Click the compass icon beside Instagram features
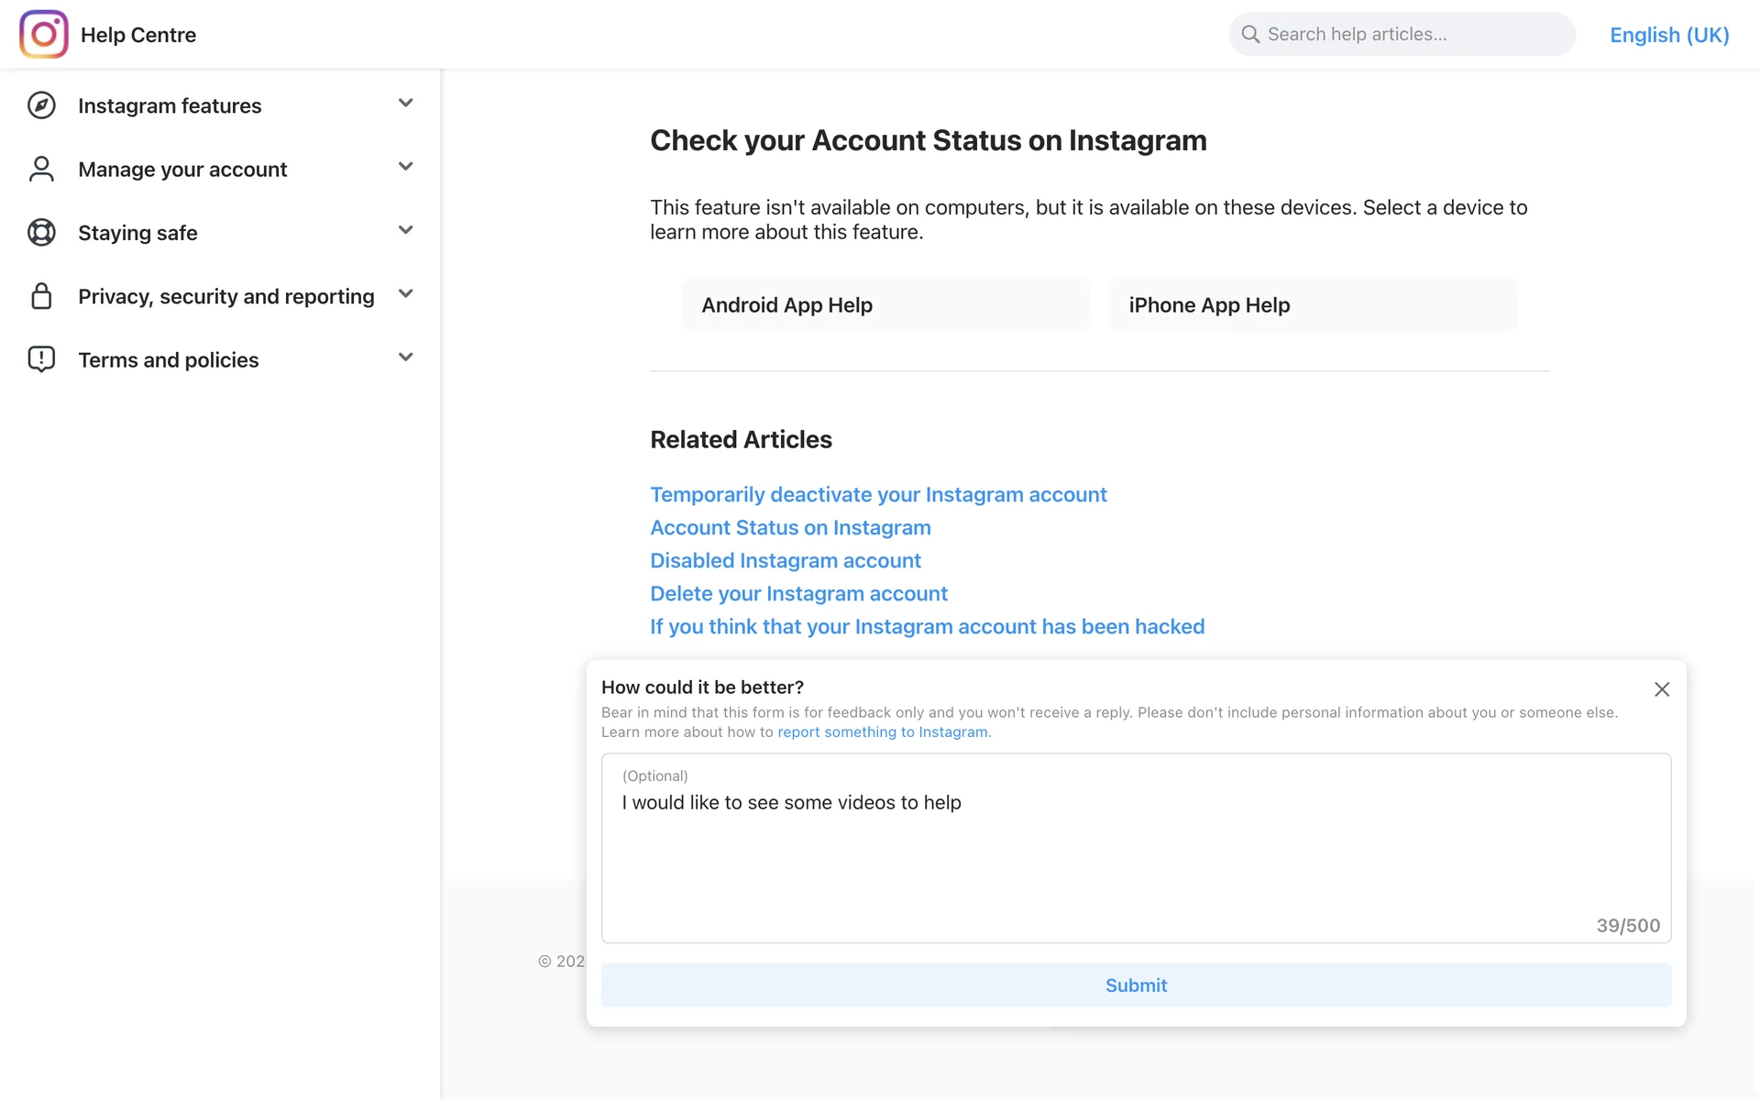The image size is (1760, 1100). [x=41, y=105]
